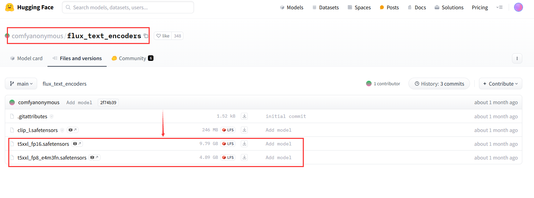The image size is (534, 198).
Task: Click 'about 1 month ago' in .gitattributes row
Action: point(496,117)
